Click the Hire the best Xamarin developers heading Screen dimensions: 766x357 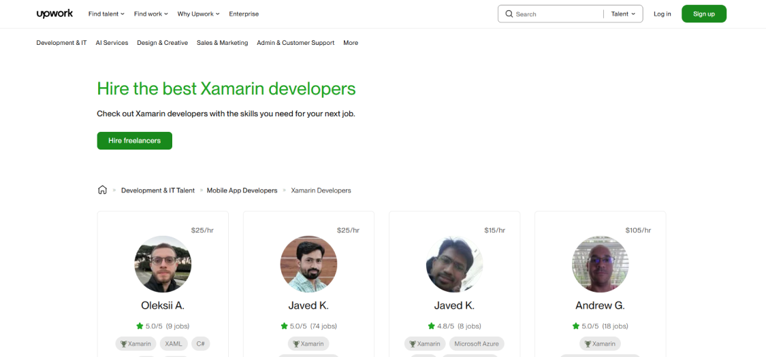(226, 88)
